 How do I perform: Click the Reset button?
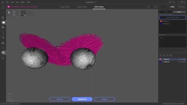click(60, 99)
